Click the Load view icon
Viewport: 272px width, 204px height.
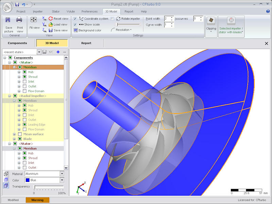click(51, 24)
